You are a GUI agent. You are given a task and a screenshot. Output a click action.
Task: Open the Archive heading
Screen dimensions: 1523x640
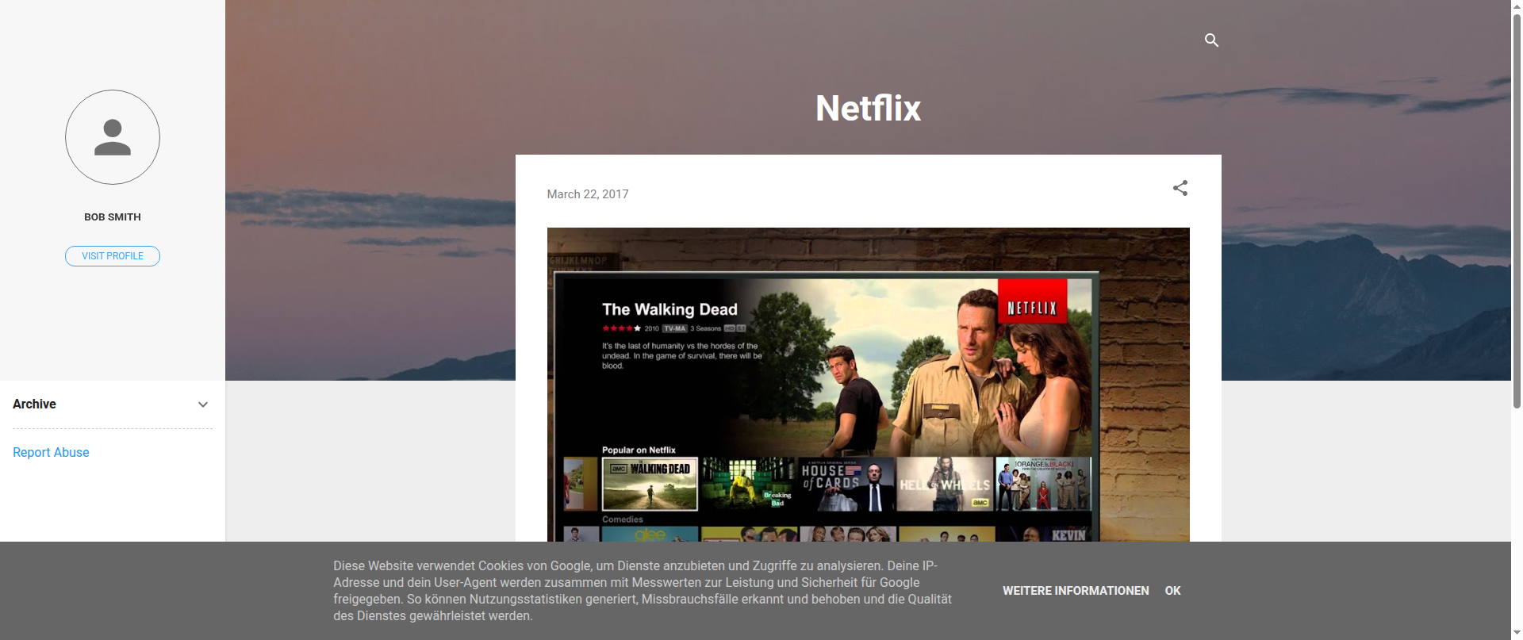point(34,404)
